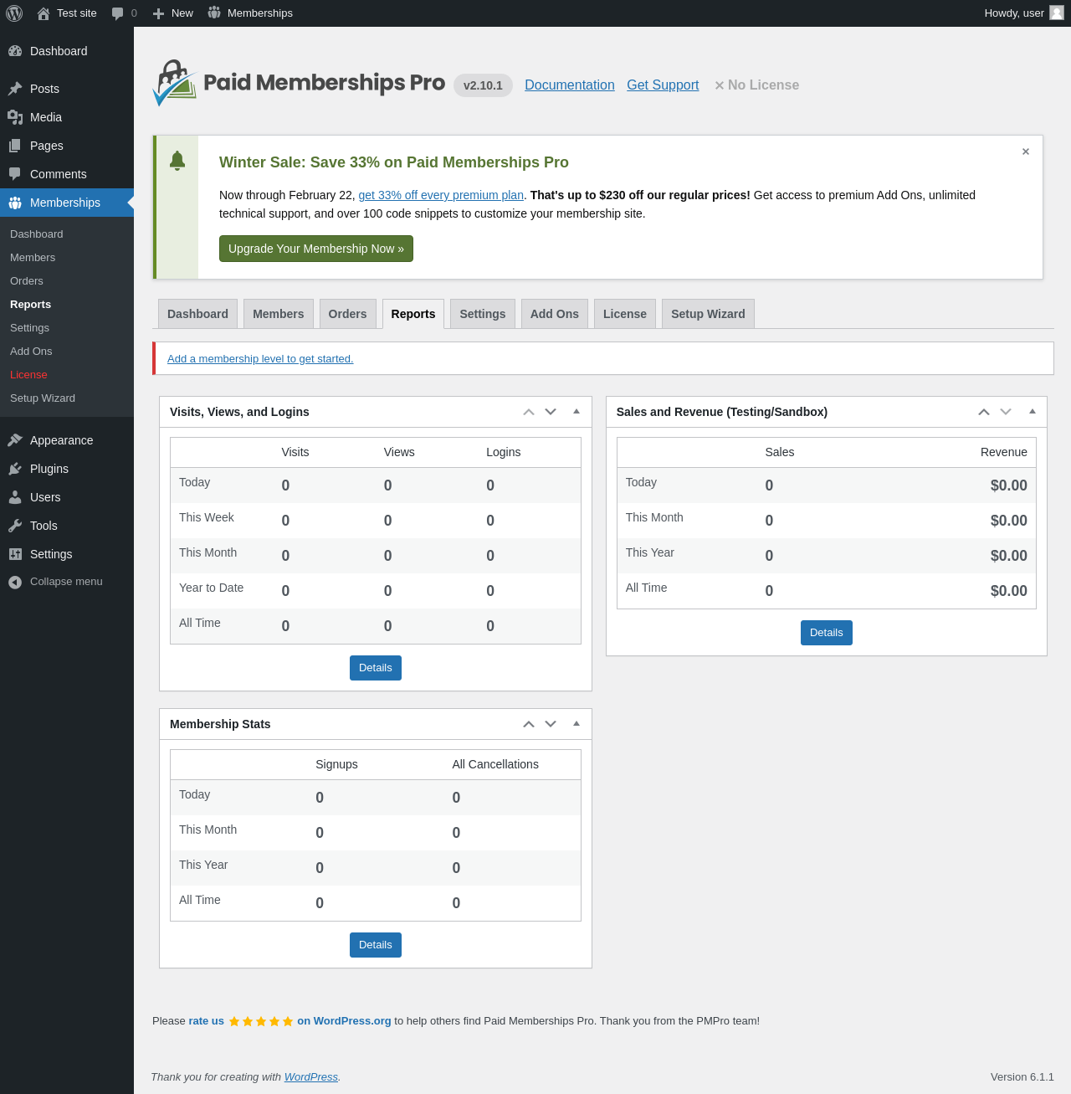Open comments bubble icon in admin bar
Viewport: 1071px width, 1094px height.
click(x=118, y=13)
